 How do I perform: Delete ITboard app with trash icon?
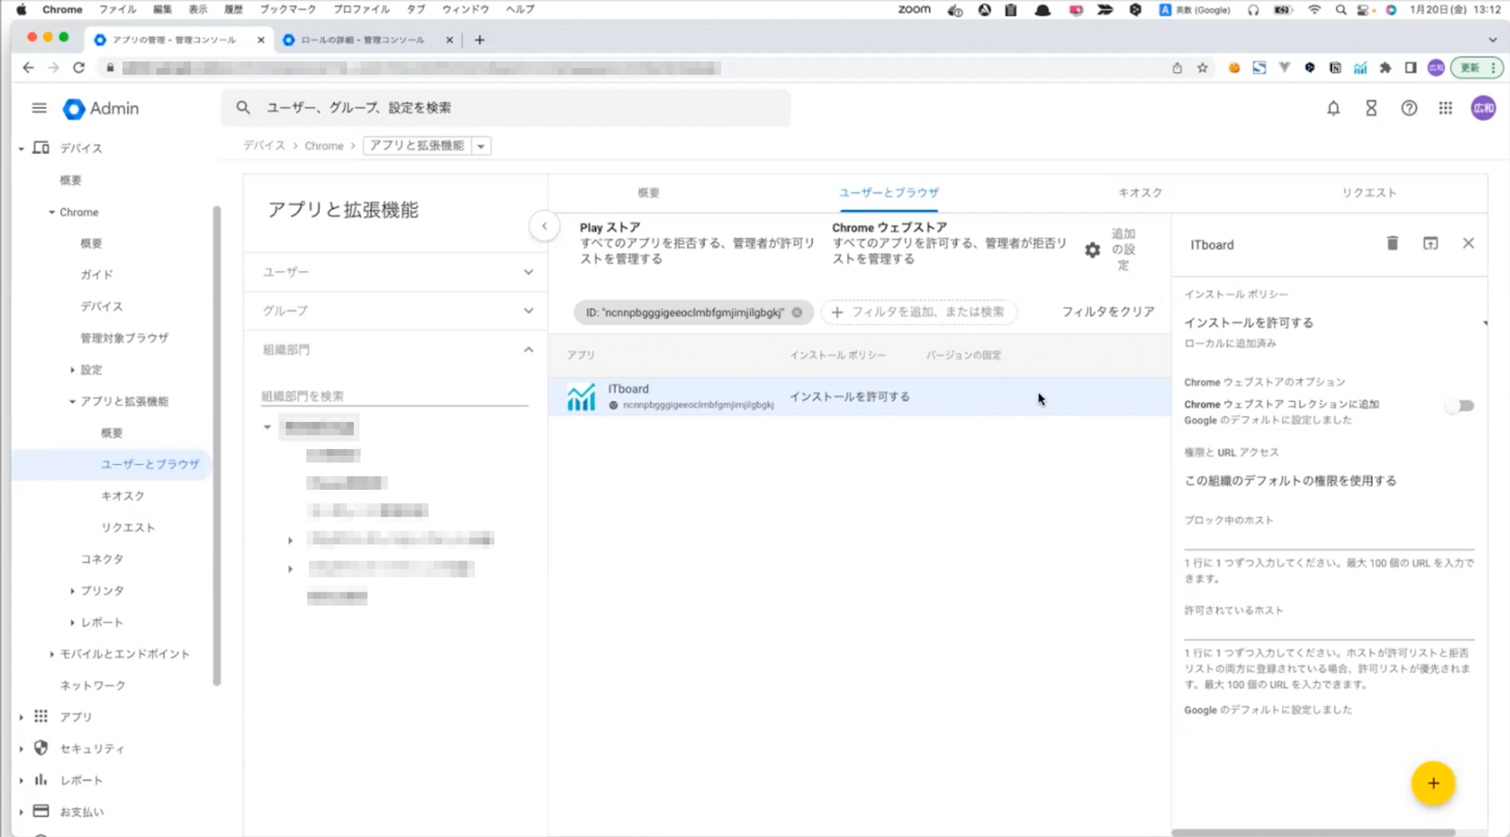(1392, 243)
